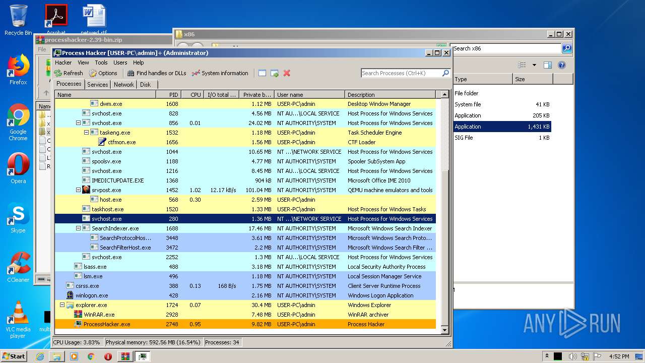This screenshot has height=363, width=645.
Task: Click Internet Explorer taskbar icon
Action: click(40, 356)
